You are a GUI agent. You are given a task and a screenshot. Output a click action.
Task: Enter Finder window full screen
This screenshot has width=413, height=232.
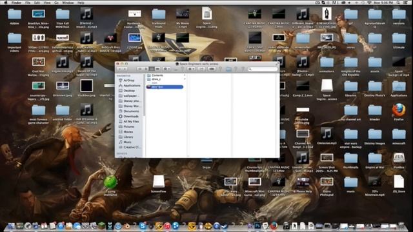[277, 64]
